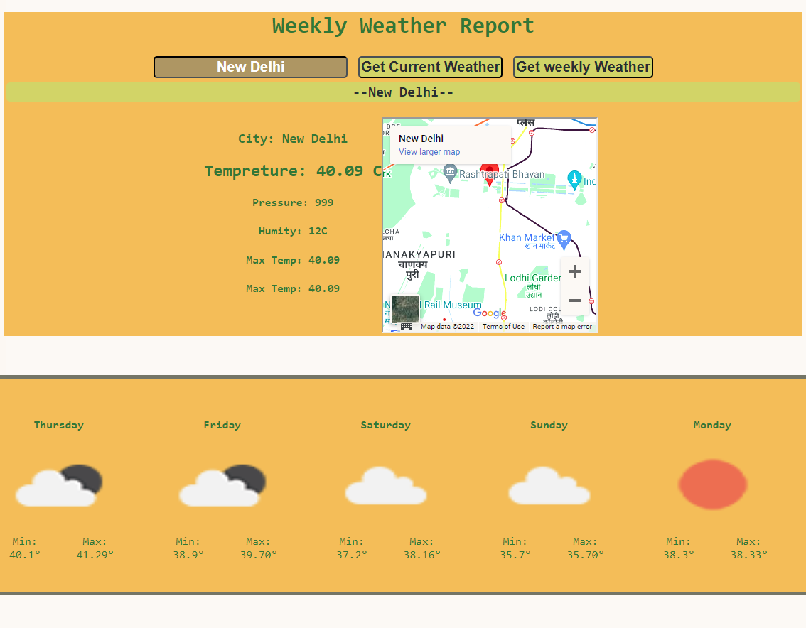Select the partly cloudy icon for Thursday
806x628 pixels.
pyautogui.click(x=58, y=484)
